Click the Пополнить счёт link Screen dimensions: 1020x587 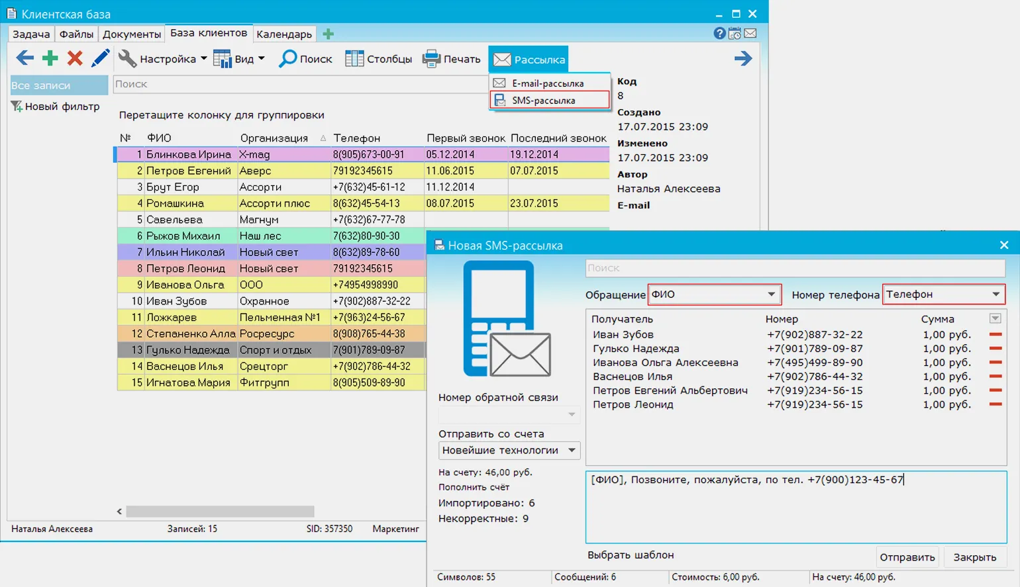[474, 487]
